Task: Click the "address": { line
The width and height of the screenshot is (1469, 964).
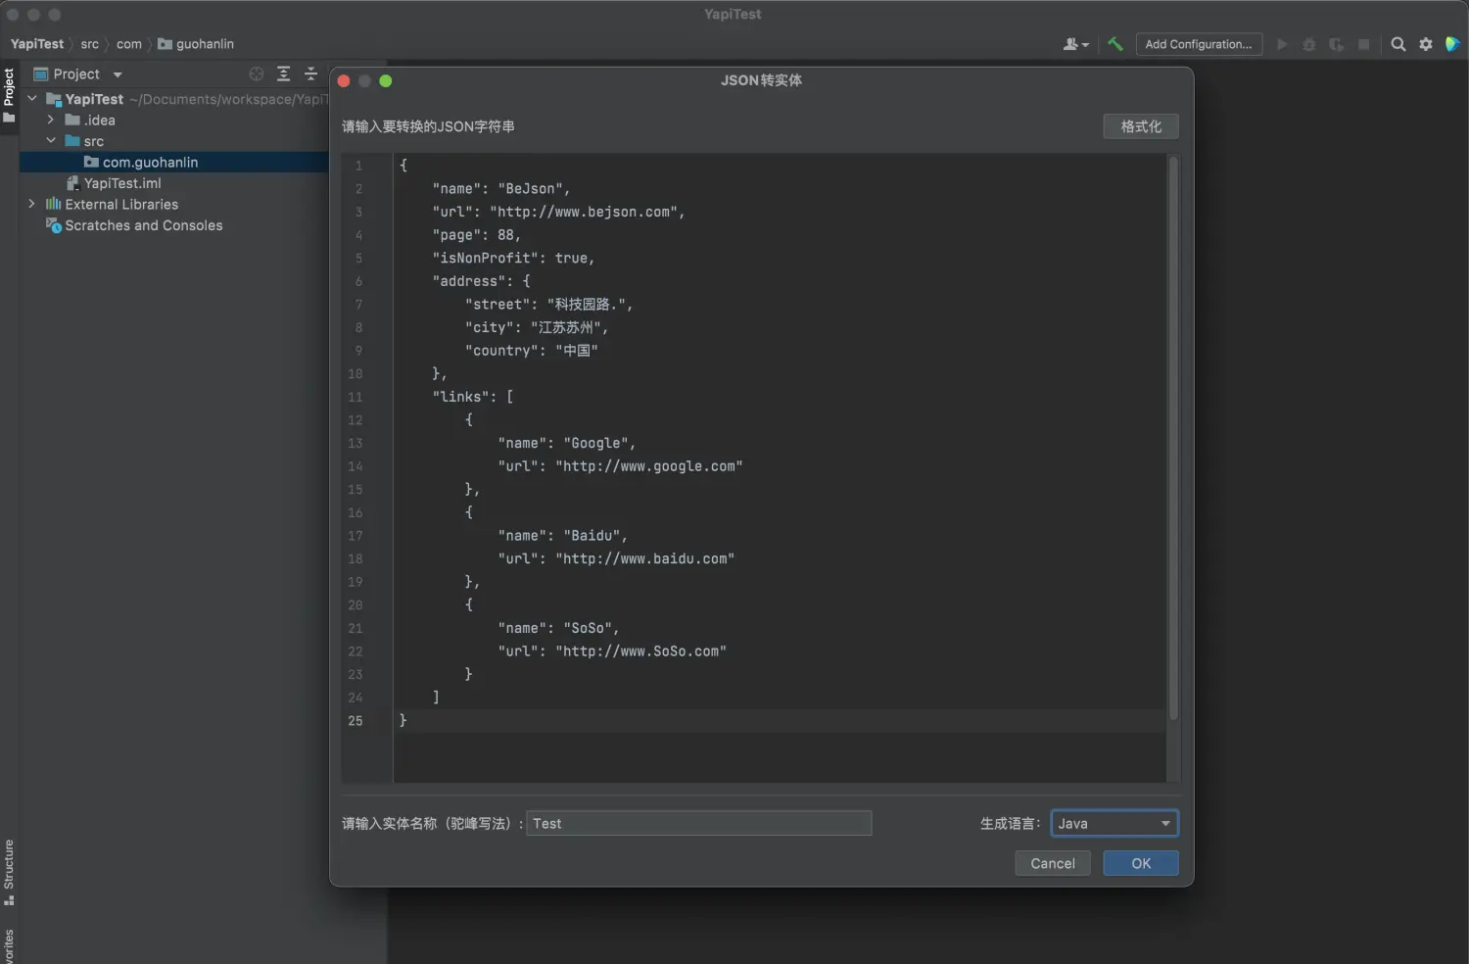Action: coord(481,281)
